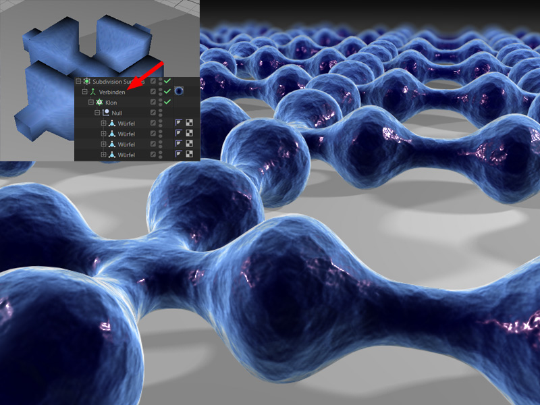540x405 pixels.
Task: Click the UVW checkerboard tag on second Würfel
Action: coord(189,133)
